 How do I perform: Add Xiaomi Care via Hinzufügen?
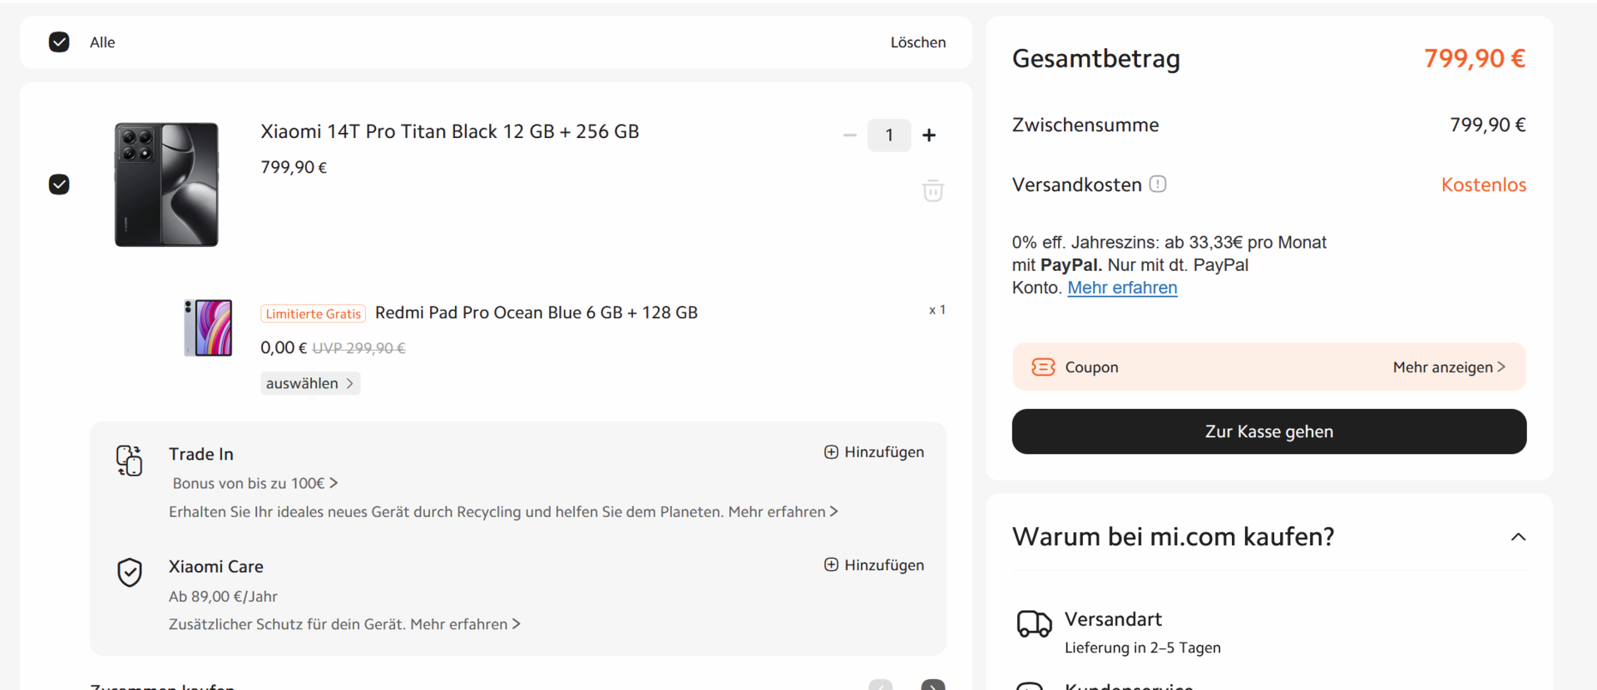(874, 565)
